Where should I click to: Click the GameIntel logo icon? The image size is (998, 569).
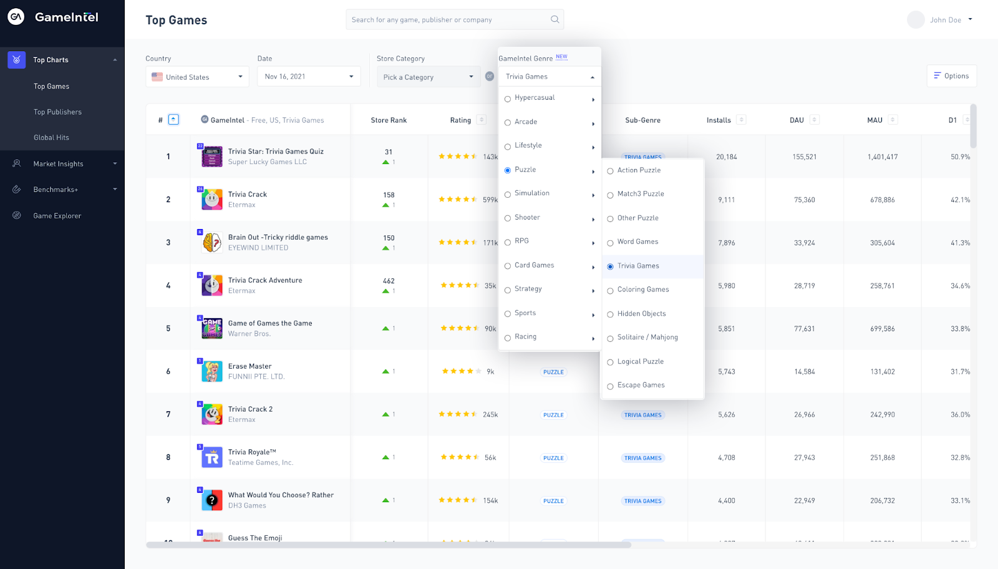click(16, 17)
